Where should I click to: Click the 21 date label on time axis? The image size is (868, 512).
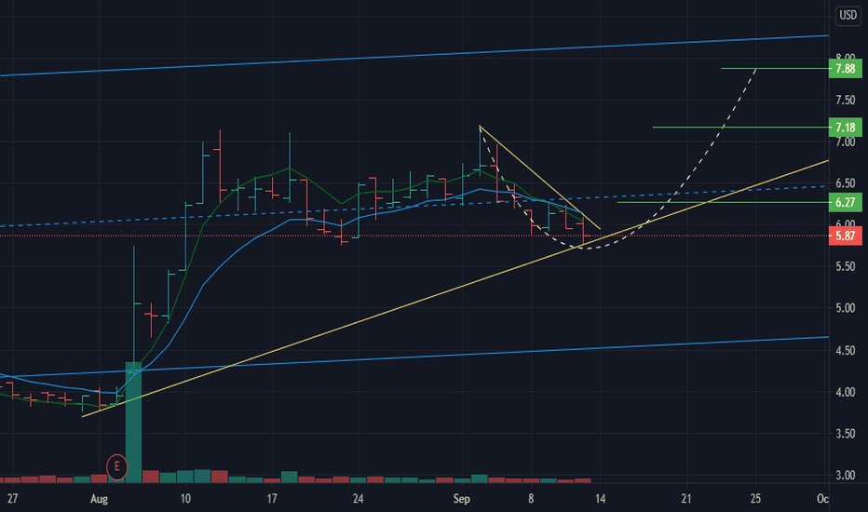point(686,499)
